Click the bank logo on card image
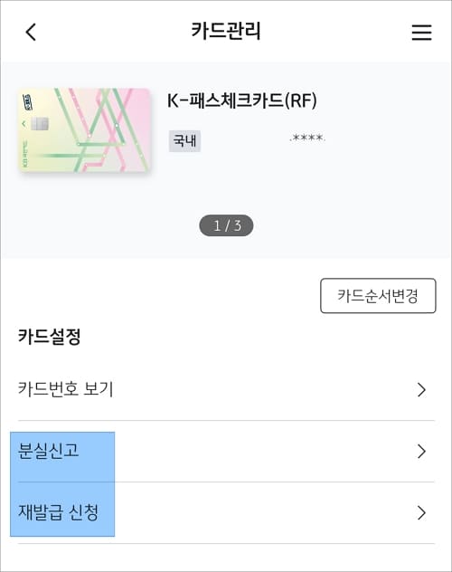Viewport: 452px width, 572px height. (x=28, y=102)
